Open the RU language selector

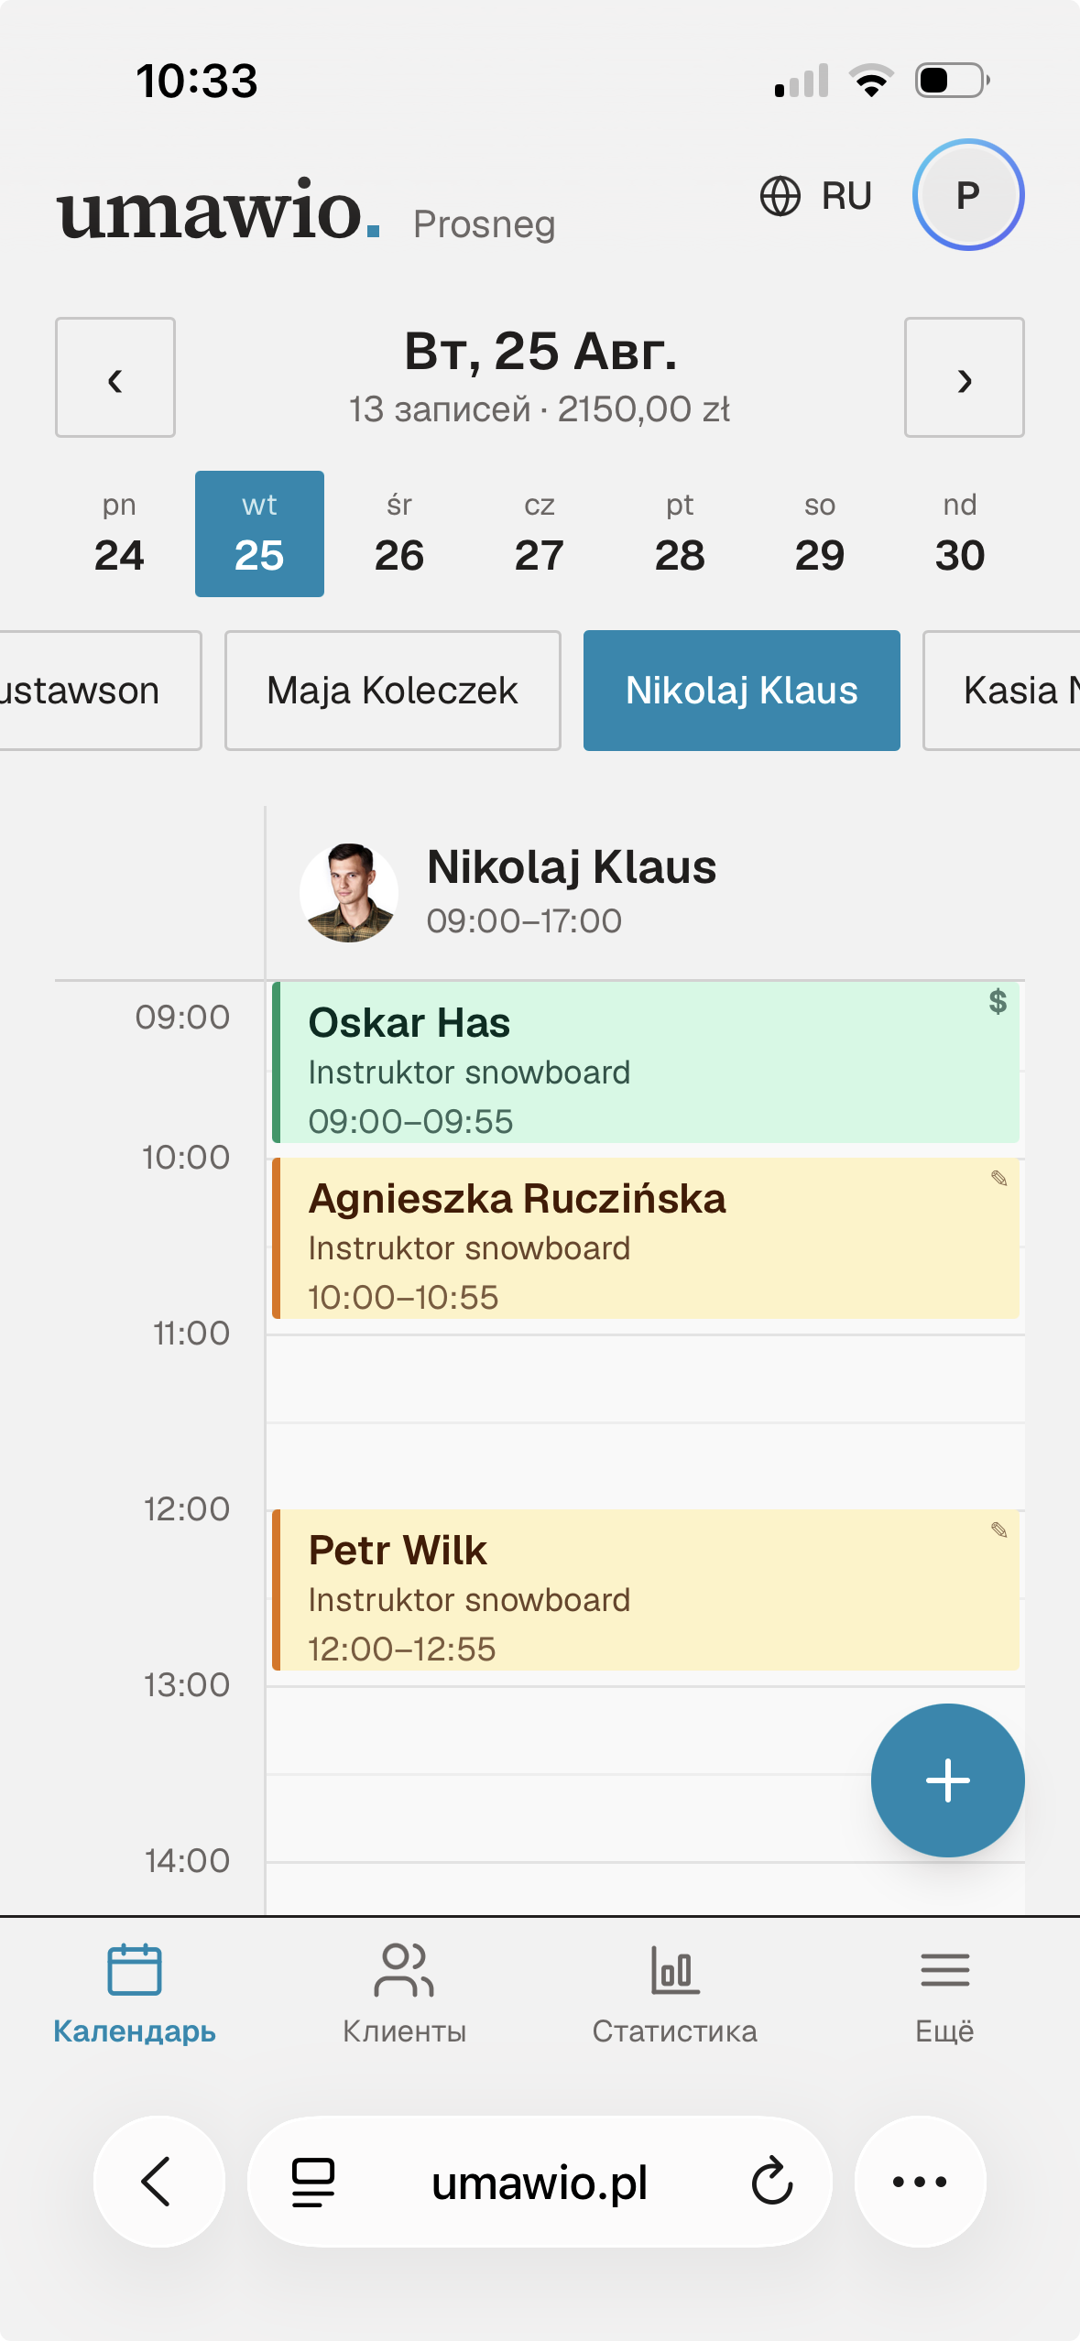pos(815,196)
